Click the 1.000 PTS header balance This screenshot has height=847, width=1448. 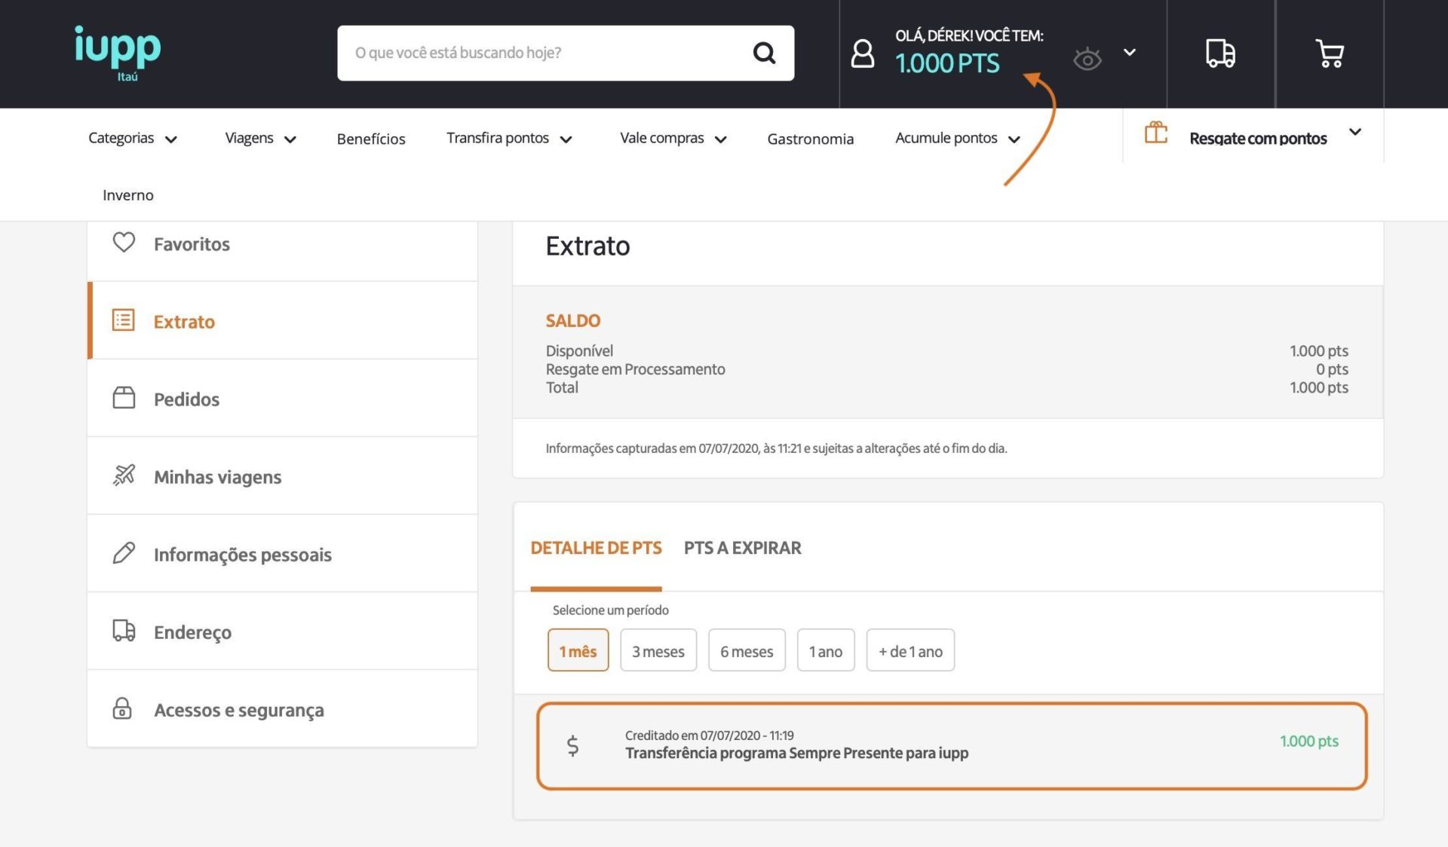(947, 63)
